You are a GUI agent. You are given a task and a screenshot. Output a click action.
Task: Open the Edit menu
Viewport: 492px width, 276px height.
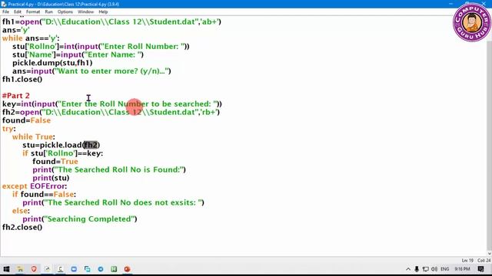point(18,11)
